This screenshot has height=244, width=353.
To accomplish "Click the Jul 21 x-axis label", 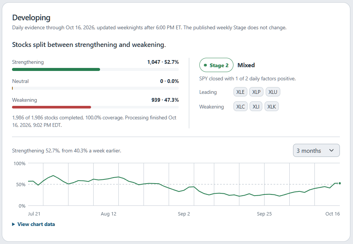I will point(34,214).
